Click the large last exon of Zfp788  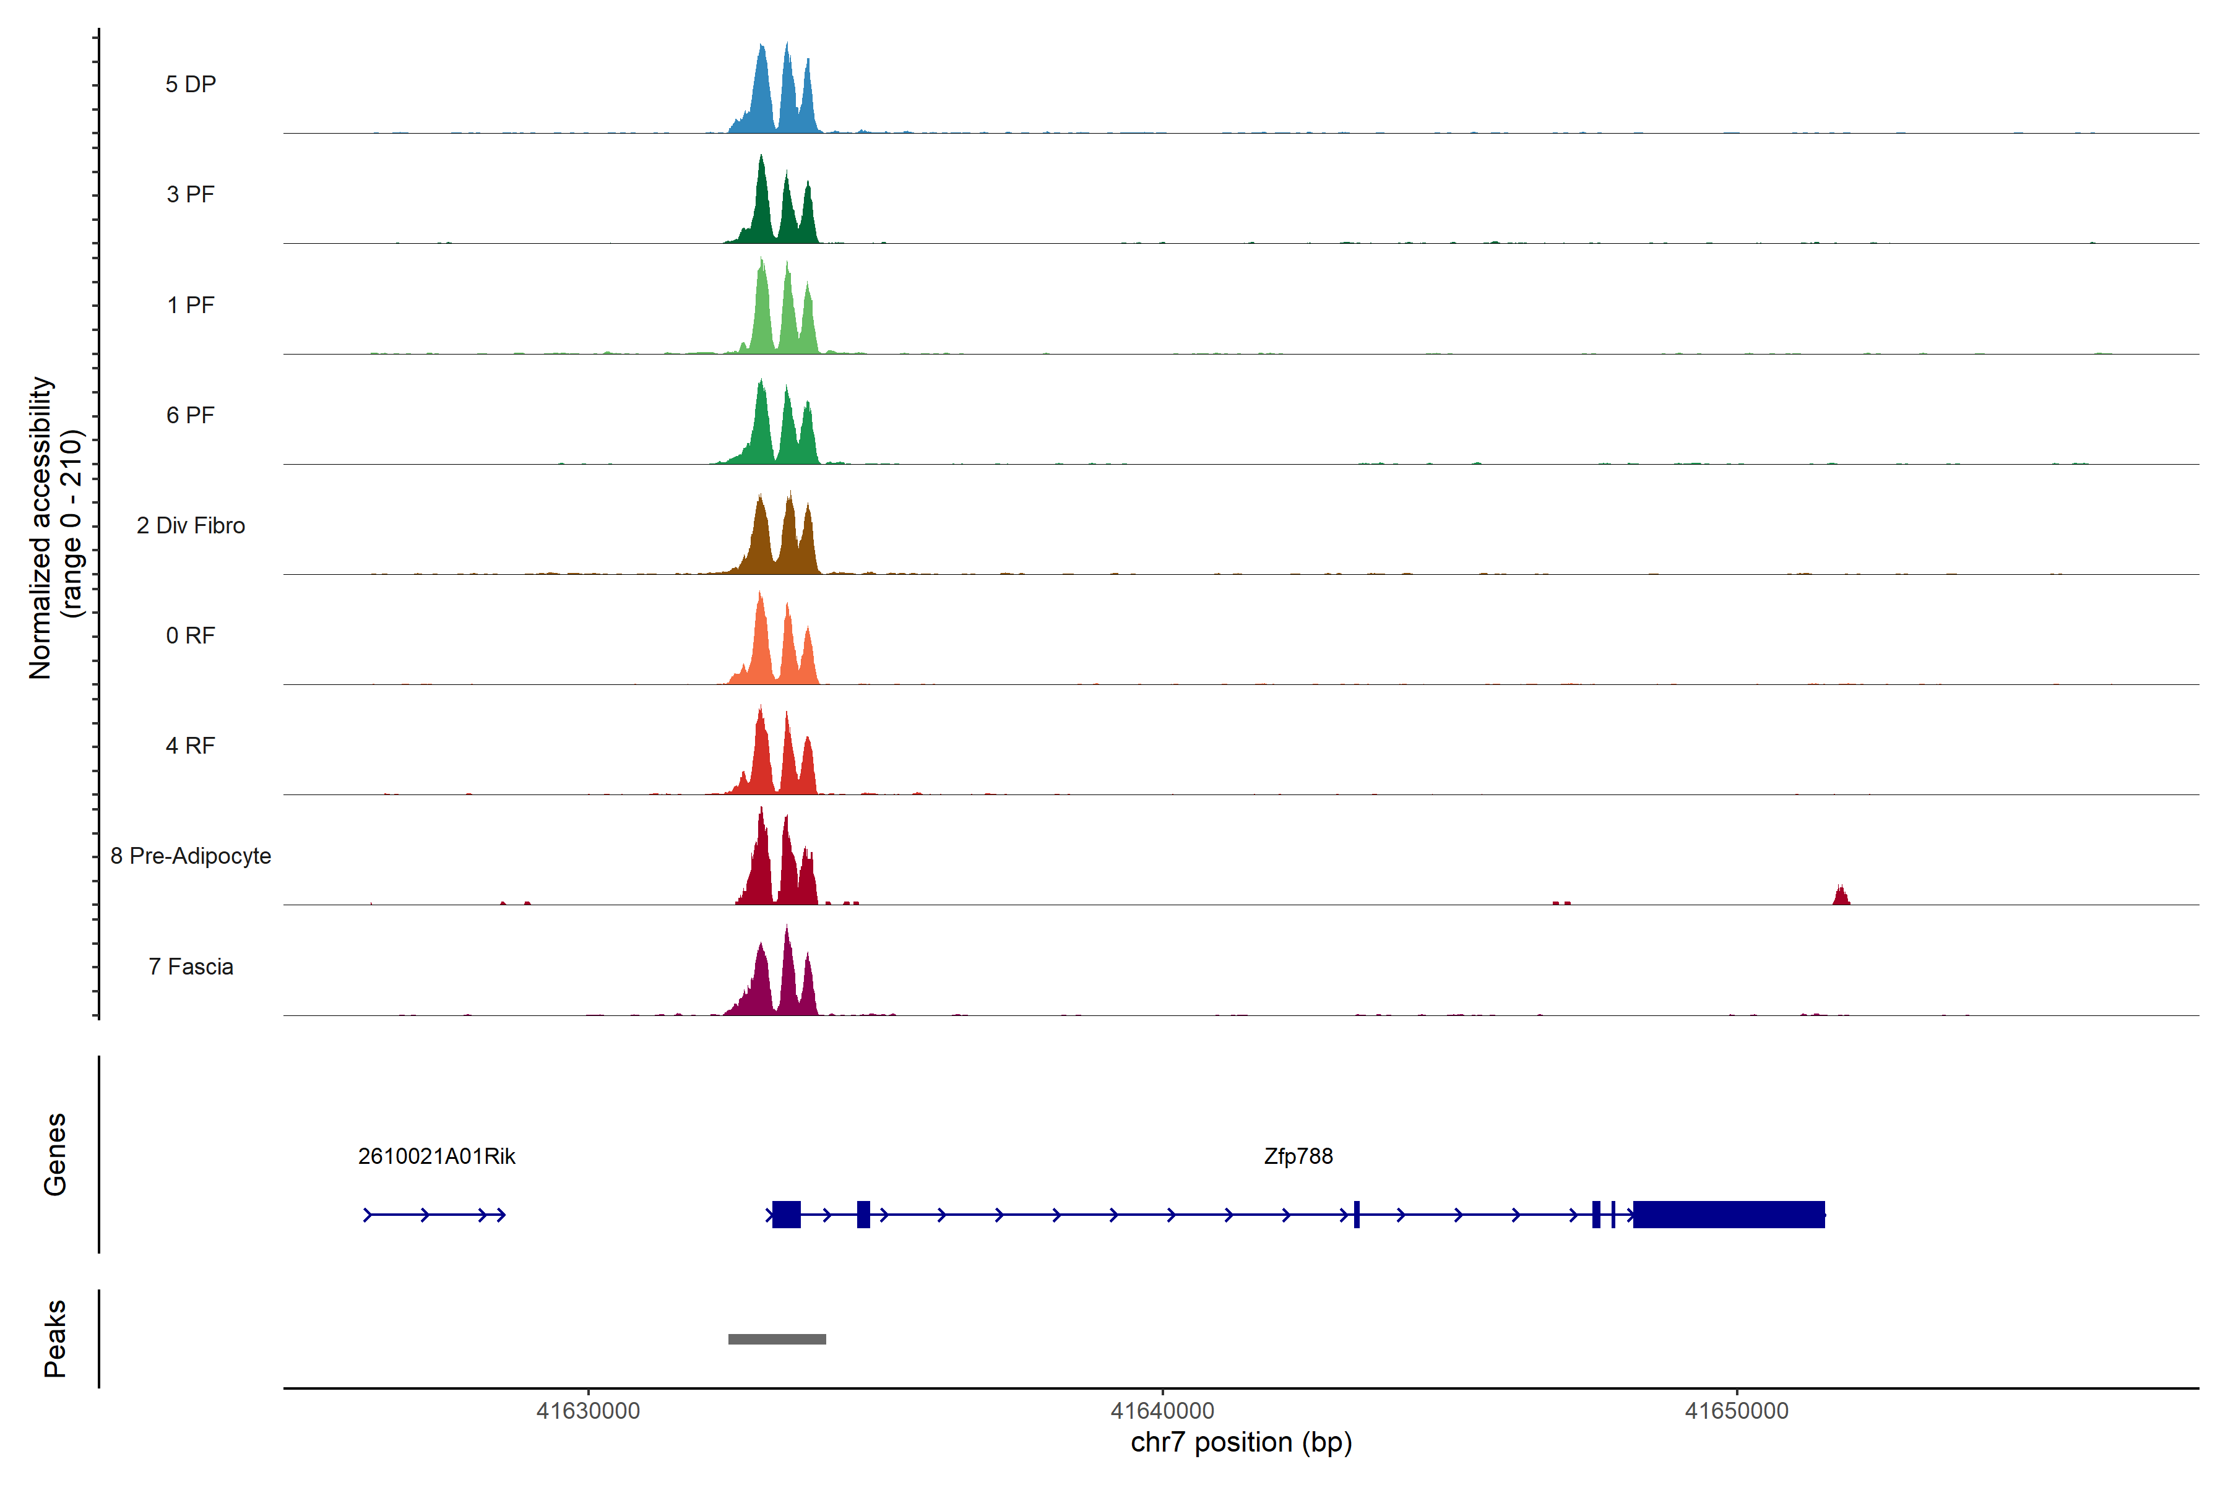coord(1729,1214)
